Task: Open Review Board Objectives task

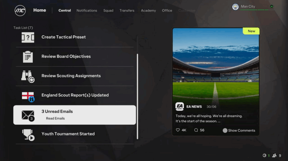Action: pos(75,57)
